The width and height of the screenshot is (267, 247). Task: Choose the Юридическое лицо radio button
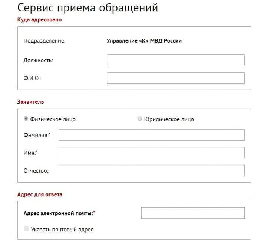(x=140, y=119)
